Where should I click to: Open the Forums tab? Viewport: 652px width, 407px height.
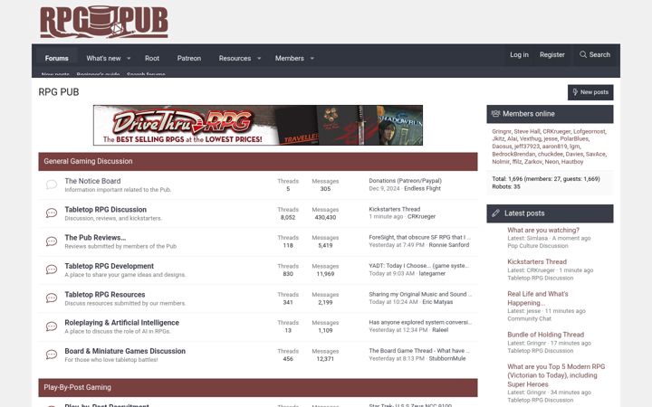pyautogui.click(x=56, y=58)
